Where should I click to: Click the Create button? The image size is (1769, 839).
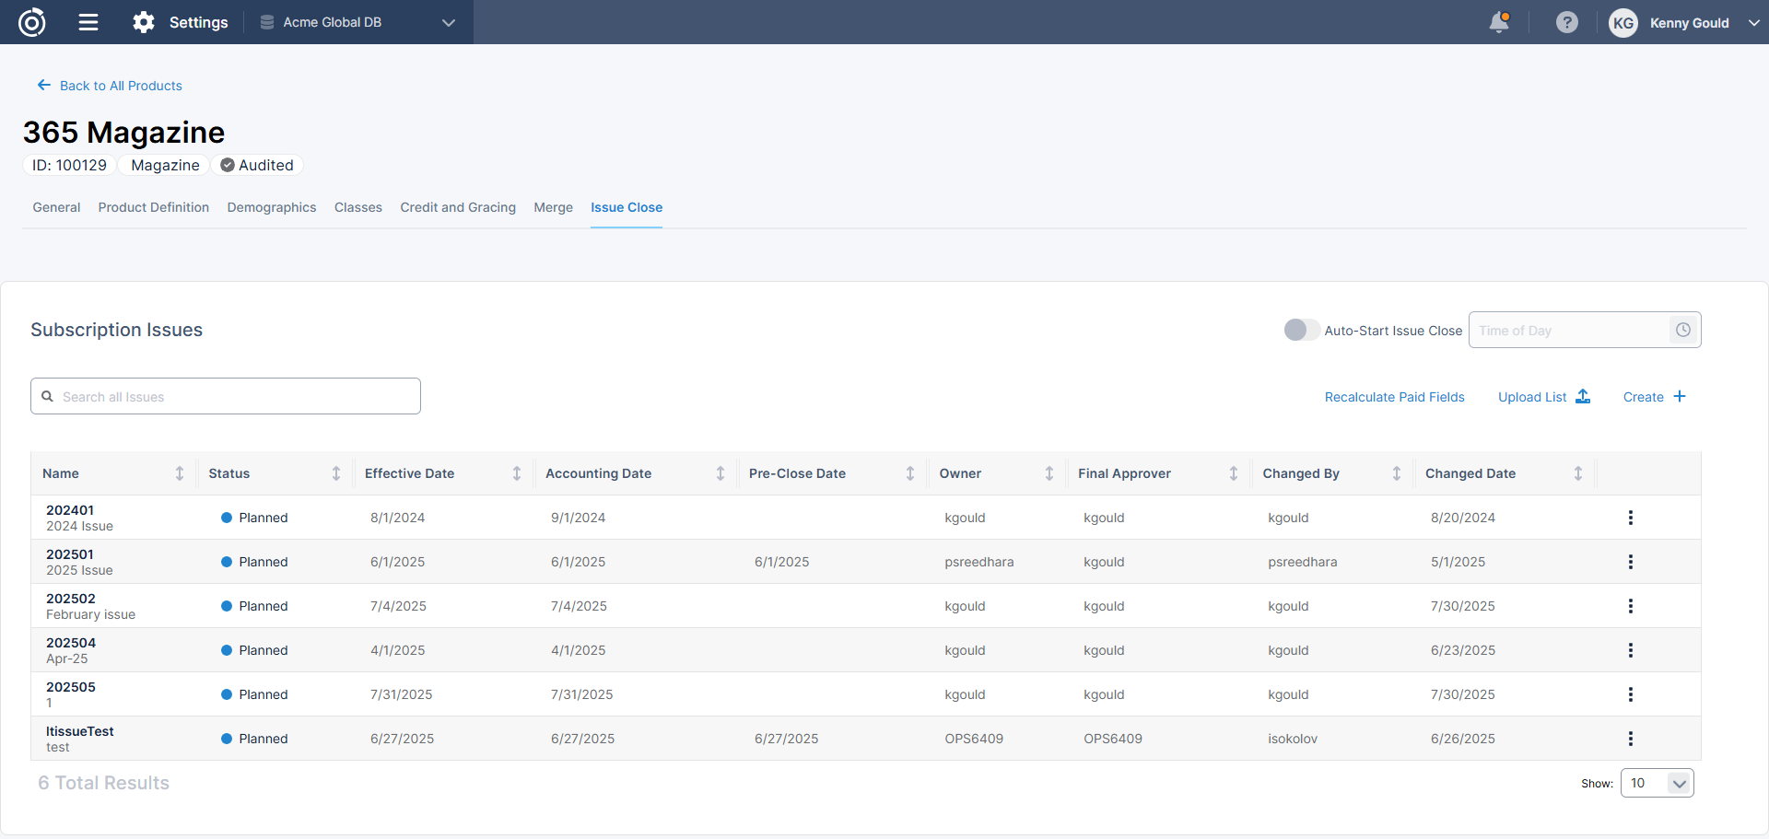click(x=1654, y=397)
